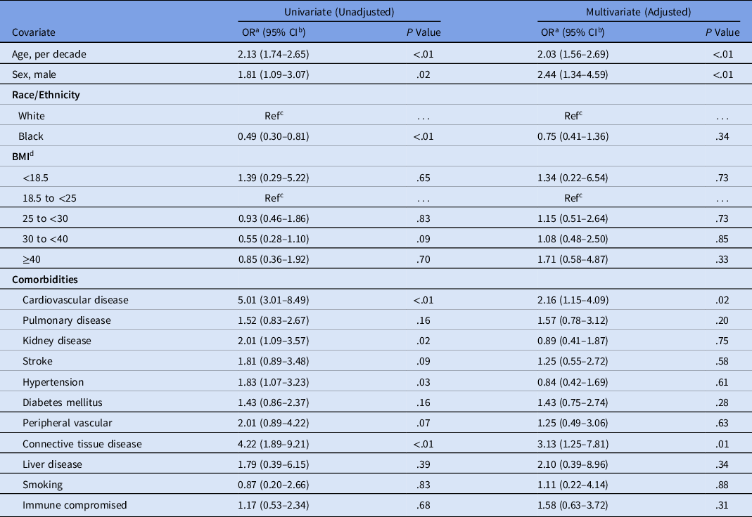752x517 pixels.
Task: Click the Liver disease row label
Action: tap(52, 464)
